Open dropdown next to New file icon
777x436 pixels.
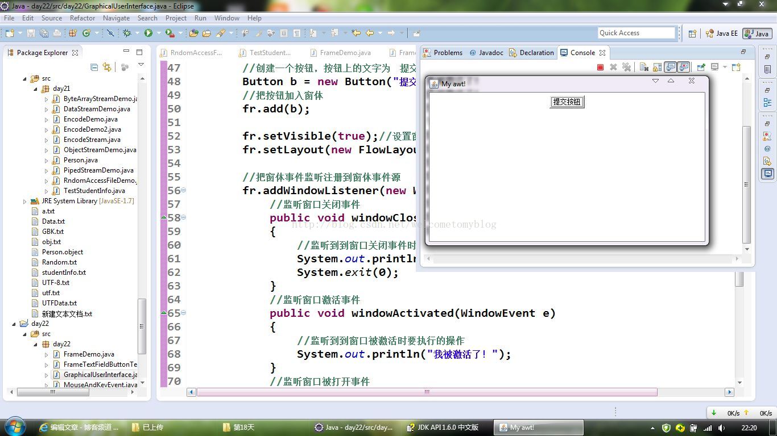tap(20, 33)
